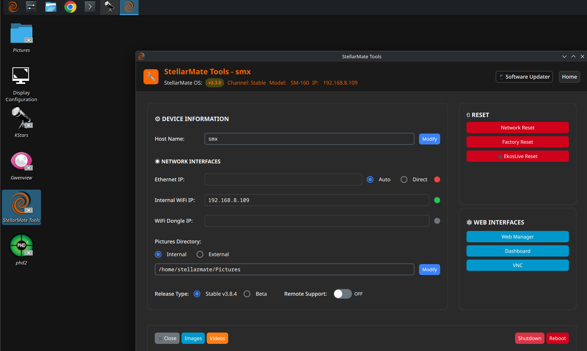
Task: Focus the WiFi Dongle IP field
Action: click(x=317, y=221)
